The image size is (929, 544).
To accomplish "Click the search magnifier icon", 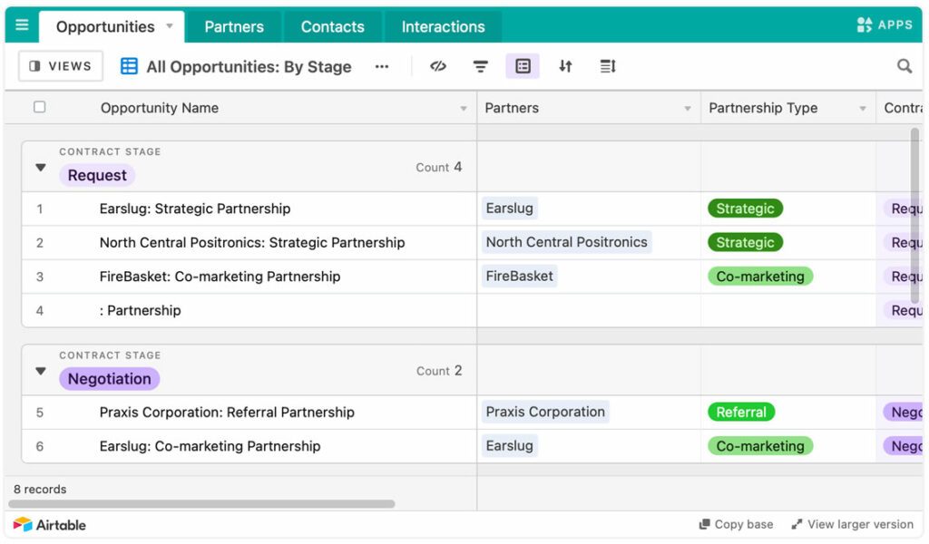I will click(x=905, y=66).
